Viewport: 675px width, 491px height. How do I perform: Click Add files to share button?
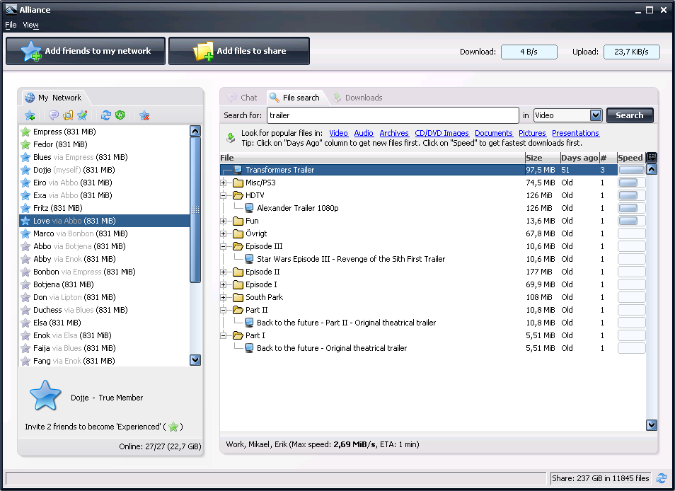239,51
